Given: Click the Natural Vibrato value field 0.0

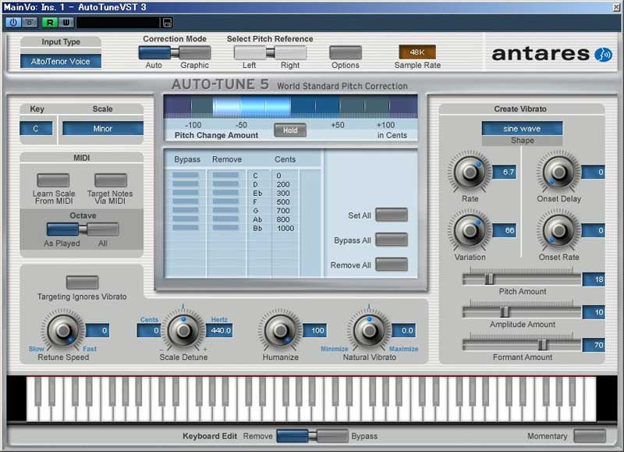Looking at the screenshot, I should pos(404,330).
